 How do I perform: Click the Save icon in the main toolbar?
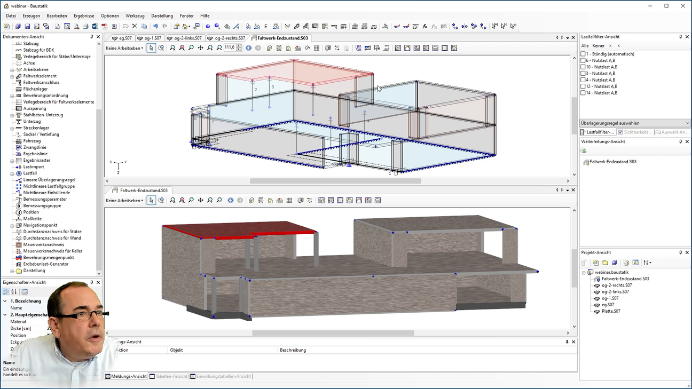(27, 26)
